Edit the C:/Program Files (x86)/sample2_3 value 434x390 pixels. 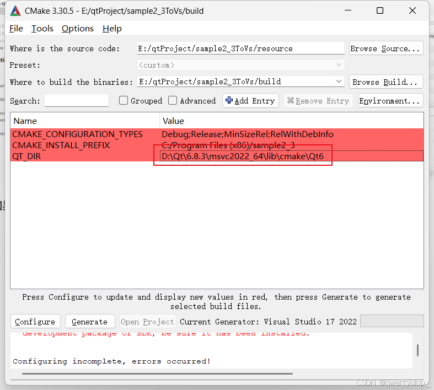(228, 145)
